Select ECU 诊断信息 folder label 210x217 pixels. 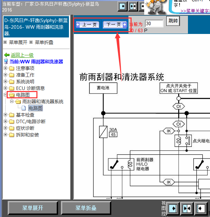click(30, 88)
